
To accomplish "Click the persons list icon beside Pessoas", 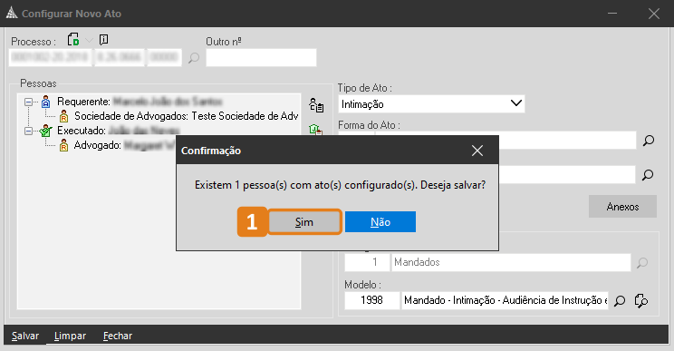I will point(316,104).
